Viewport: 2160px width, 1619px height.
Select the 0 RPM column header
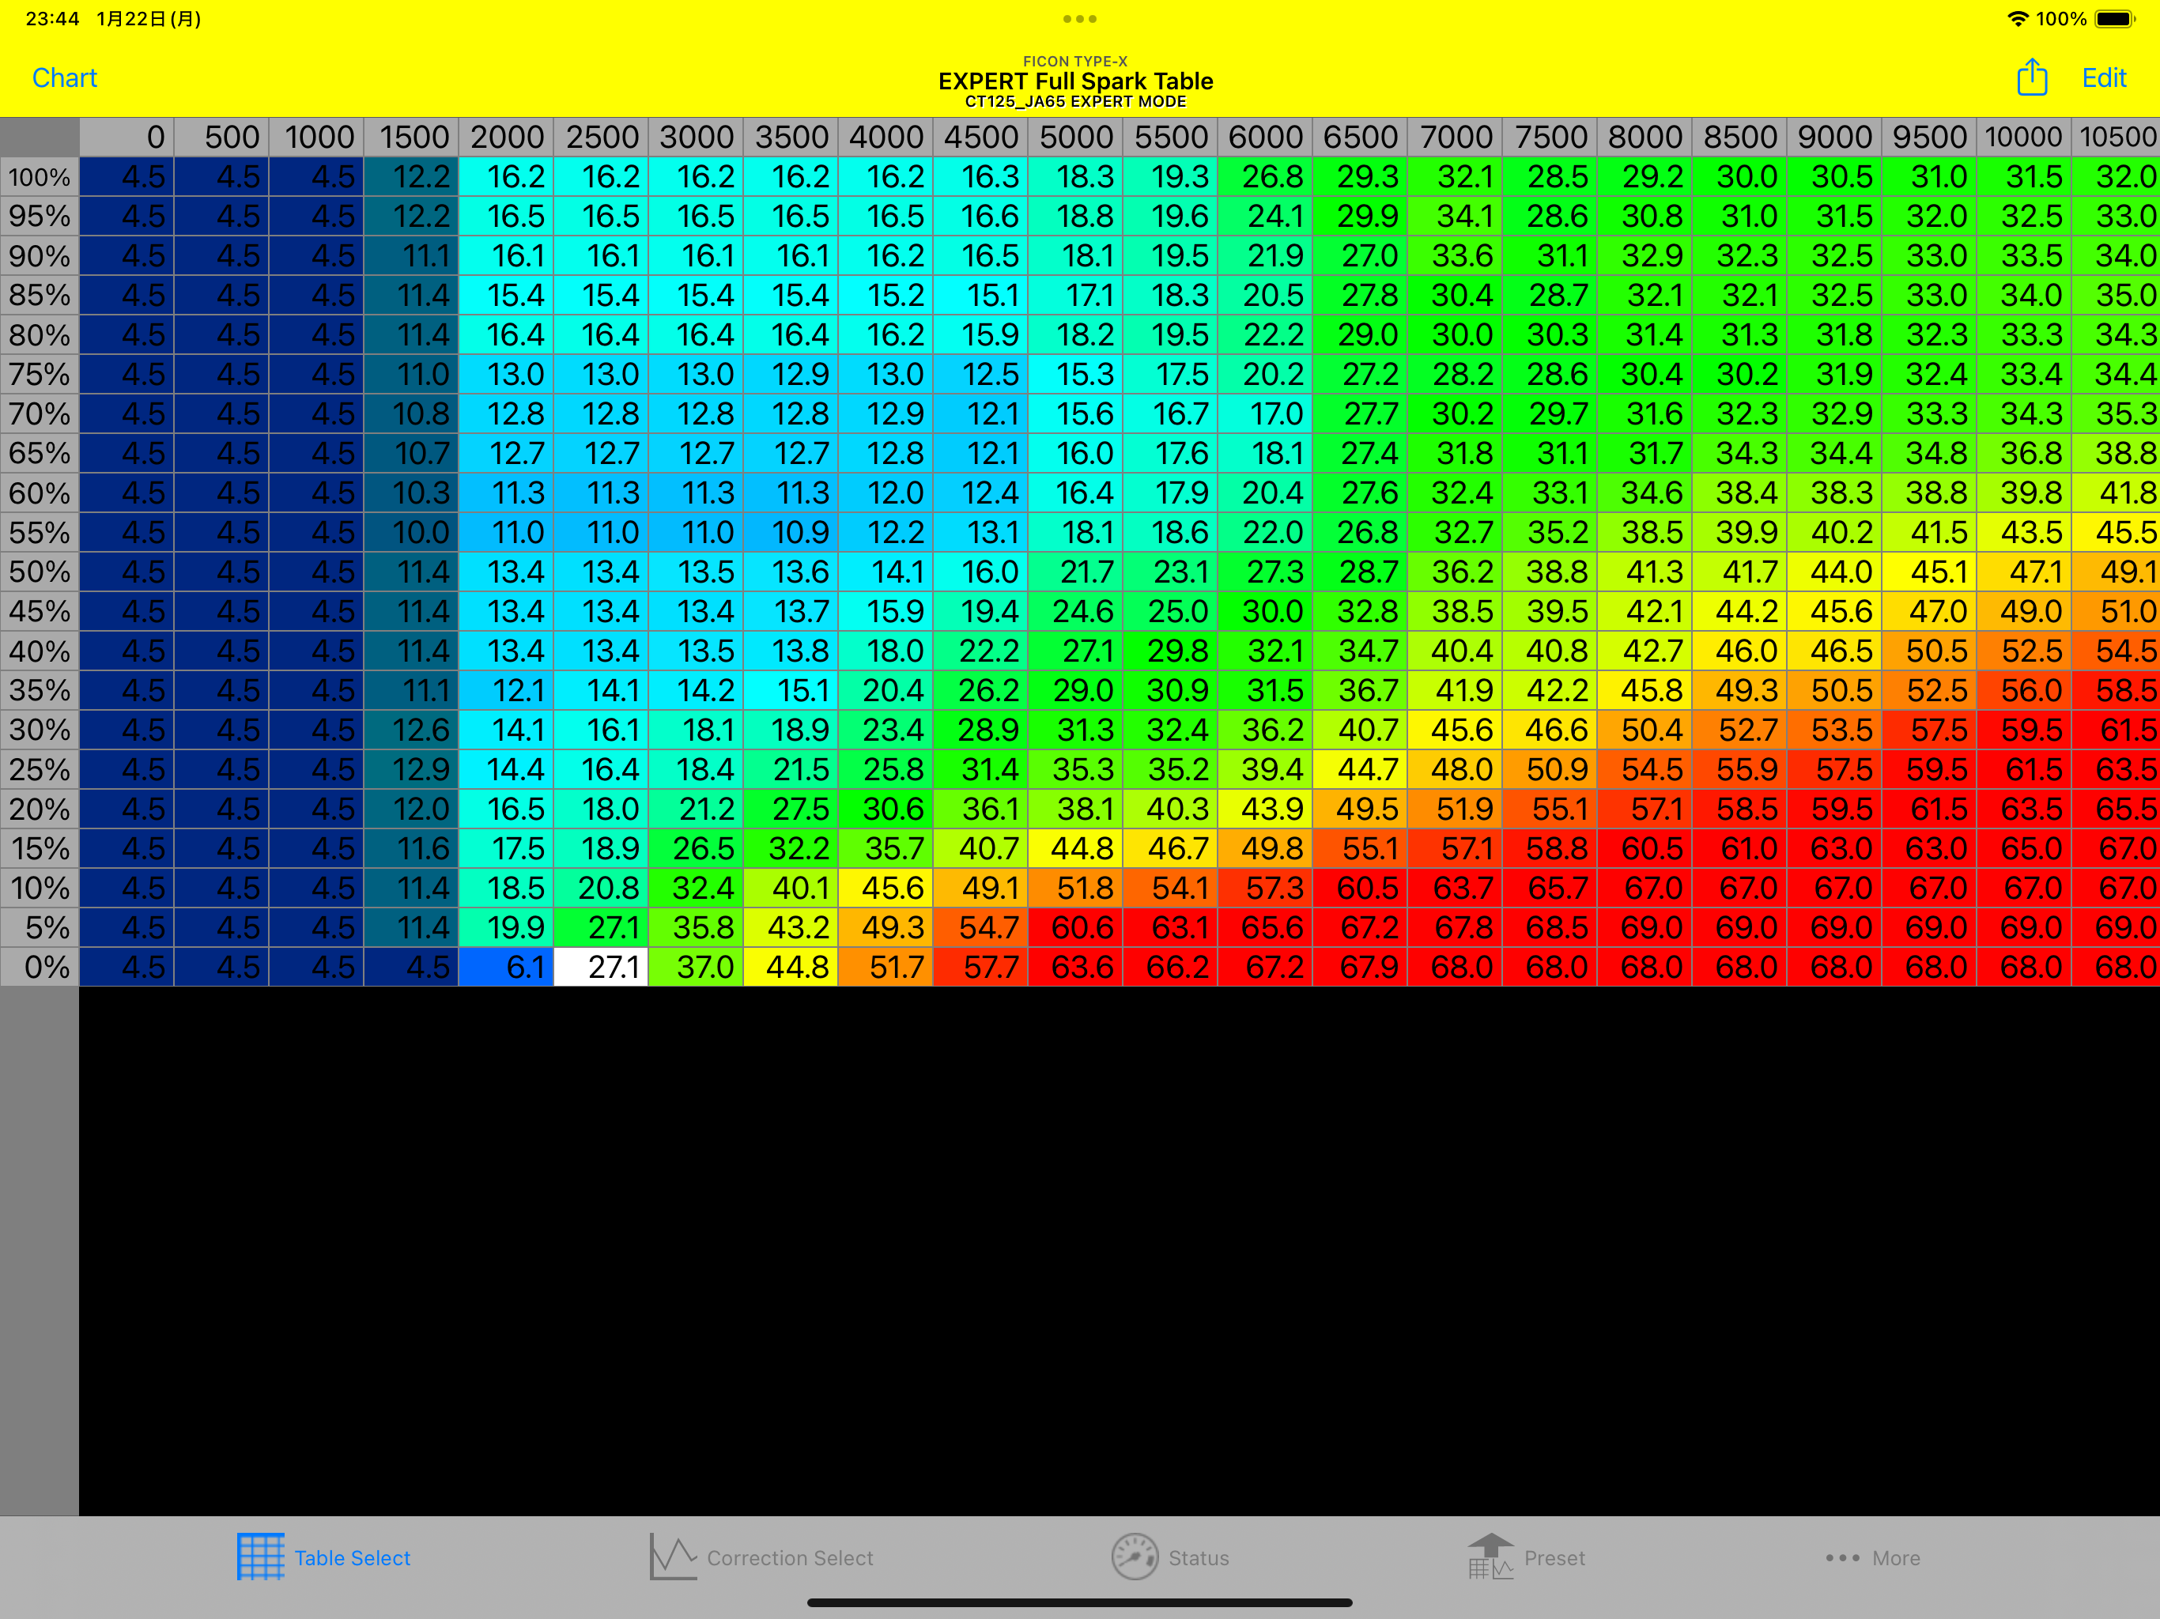[127, 137]
